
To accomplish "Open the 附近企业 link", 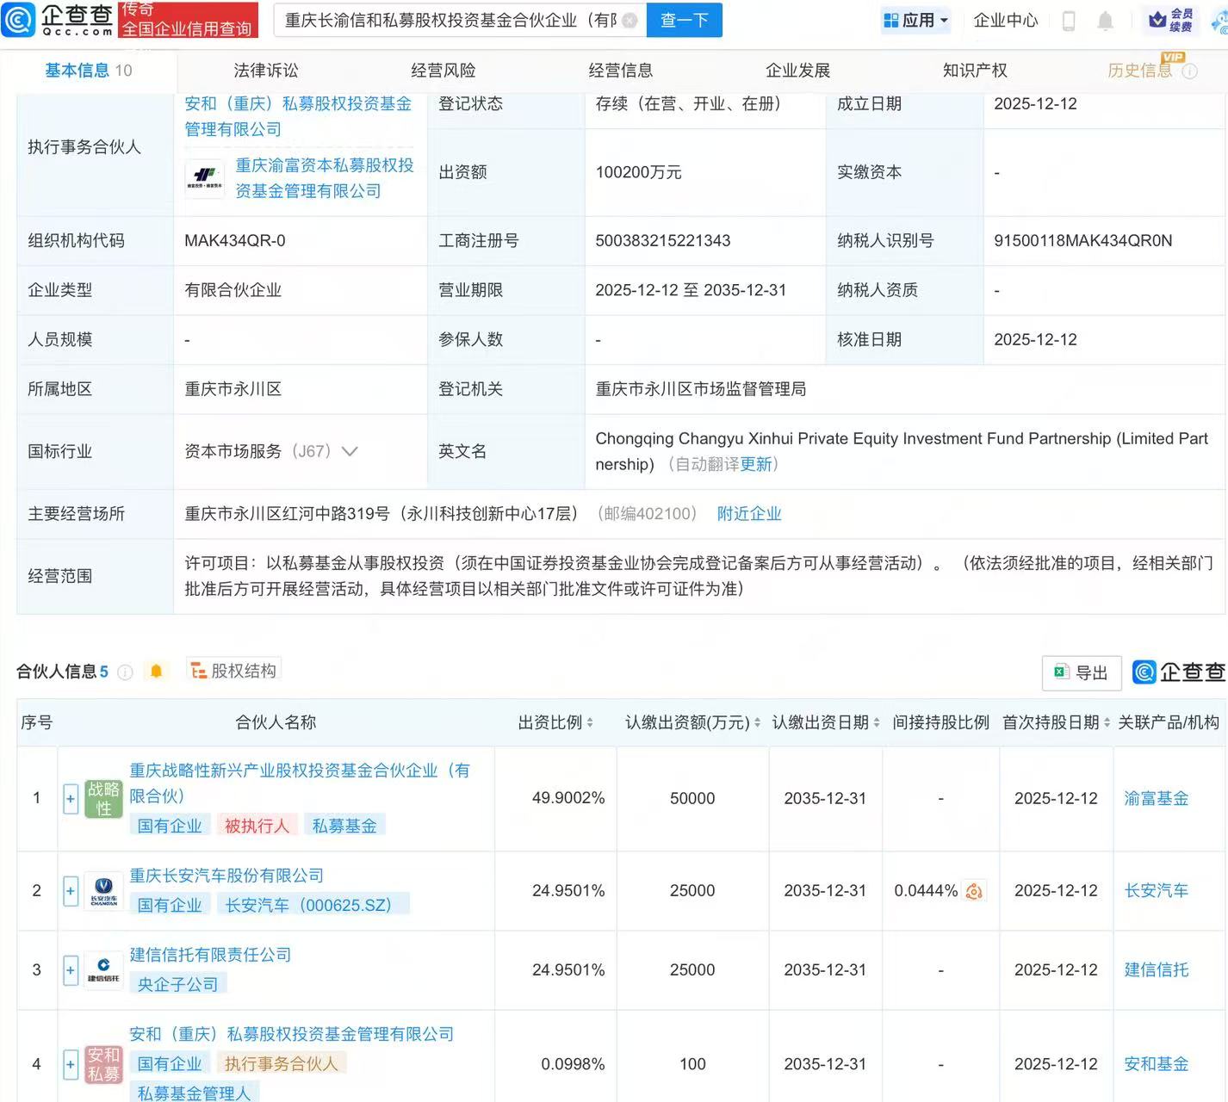I will pyautogui.click(x=749, y=514).
